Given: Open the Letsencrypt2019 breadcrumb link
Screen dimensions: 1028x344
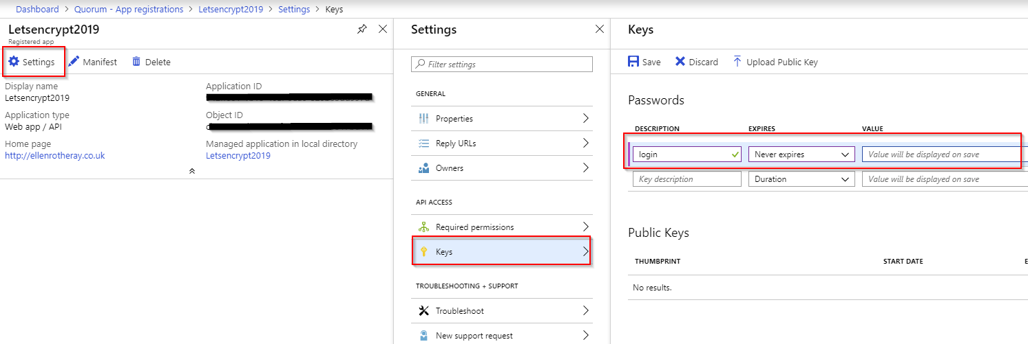Looking at the screenshot, I should (231, 10).
